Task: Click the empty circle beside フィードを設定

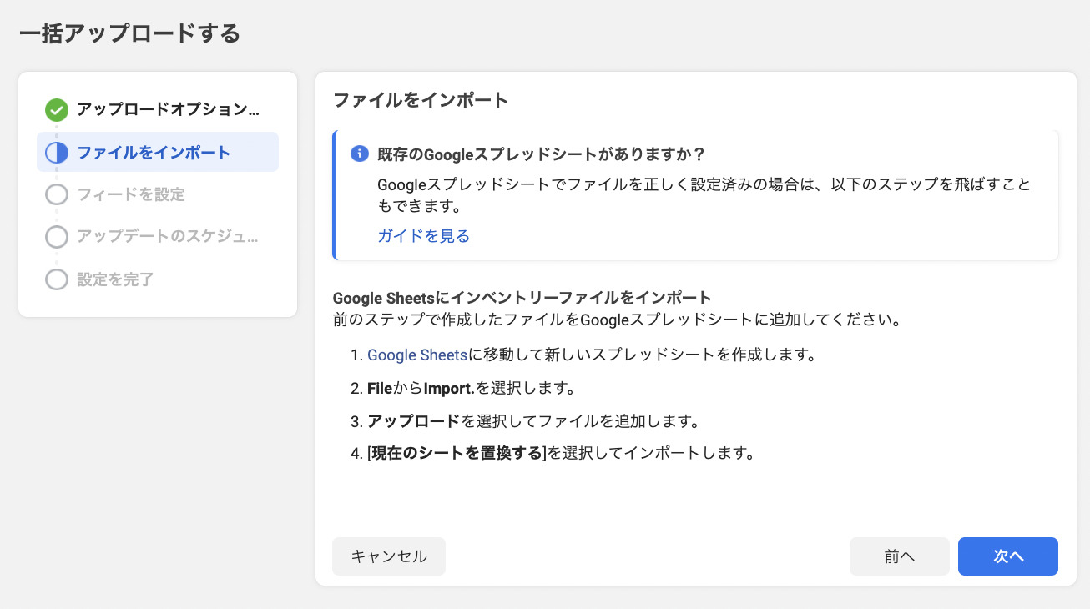Action: tap(57, 194)
